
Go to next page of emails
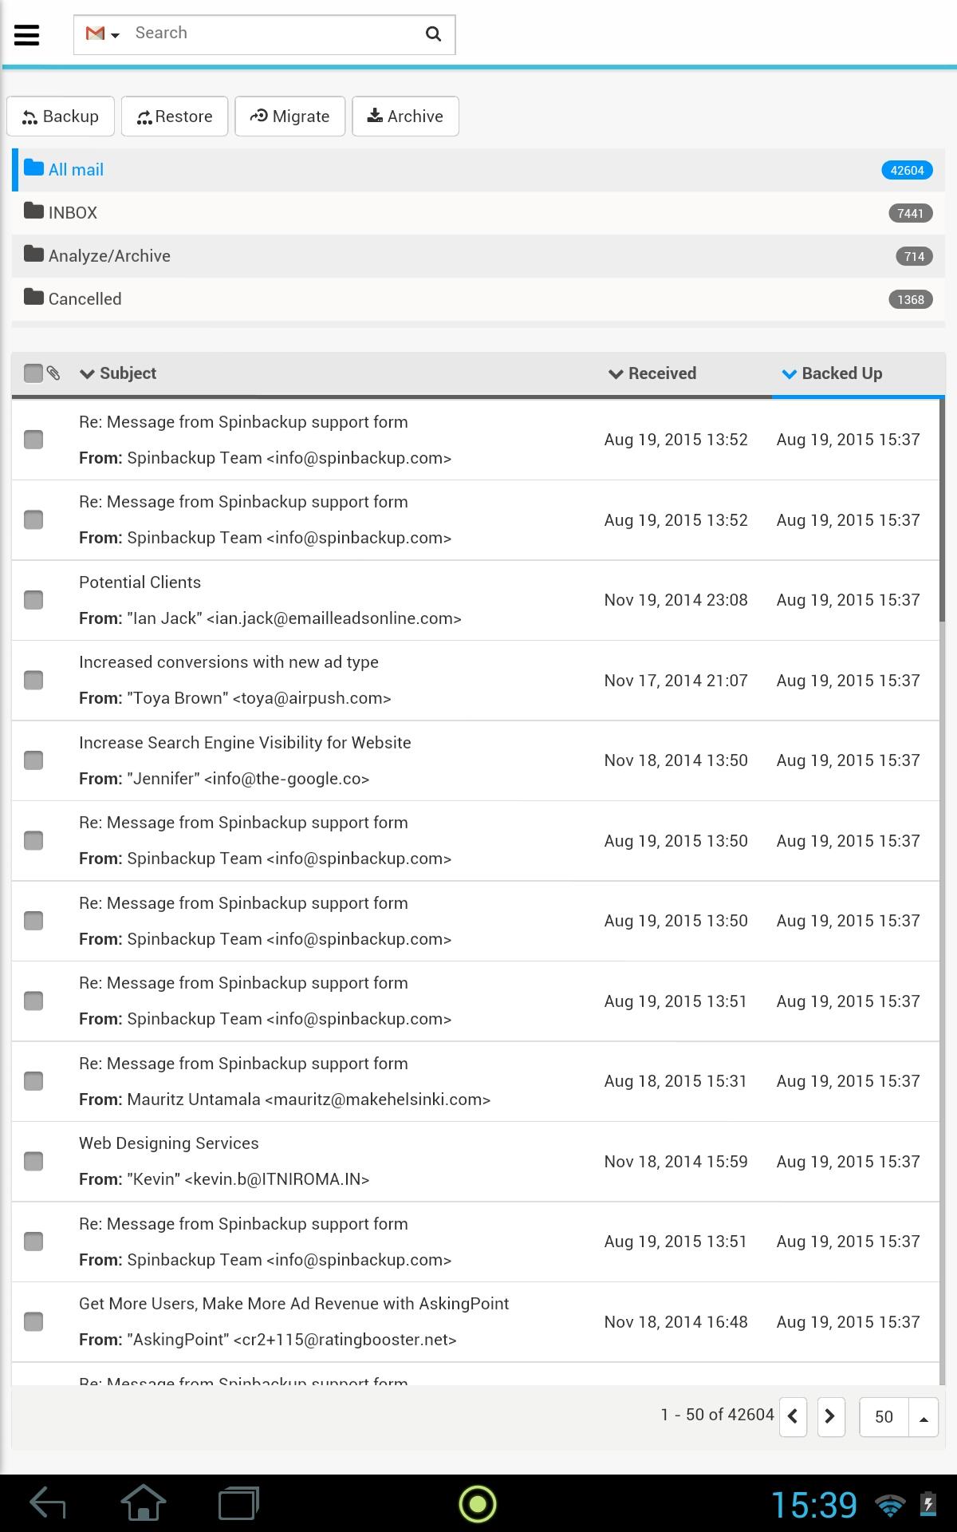pyautogui.click(x=830, y=1416)
